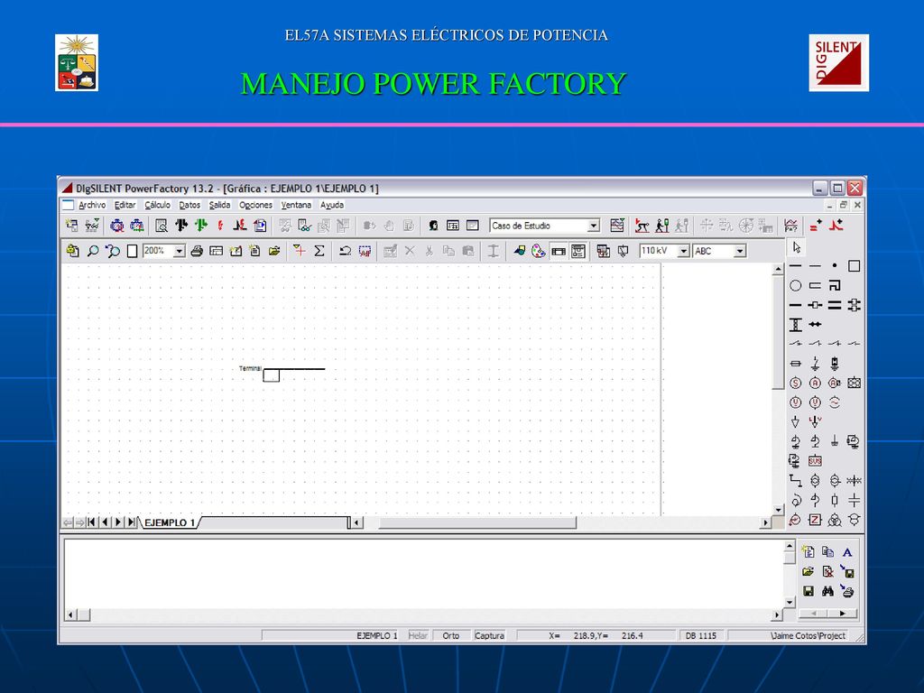The image size is (924, 693).
Task: Click the walking figure with traffic light icon
Action: coord(662,225)
